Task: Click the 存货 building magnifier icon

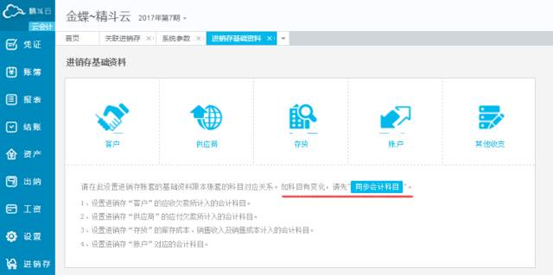Action: [302, 118]
